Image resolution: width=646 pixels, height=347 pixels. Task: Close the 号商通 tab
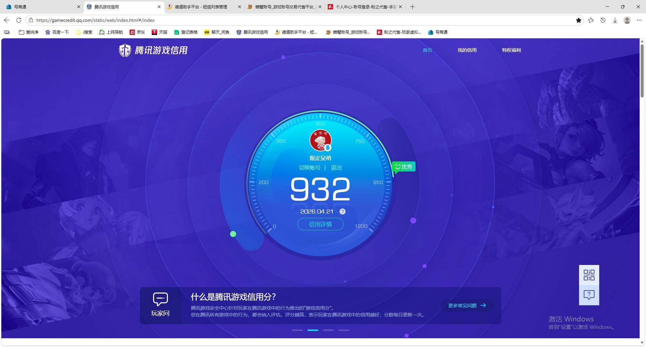point(79,7)
